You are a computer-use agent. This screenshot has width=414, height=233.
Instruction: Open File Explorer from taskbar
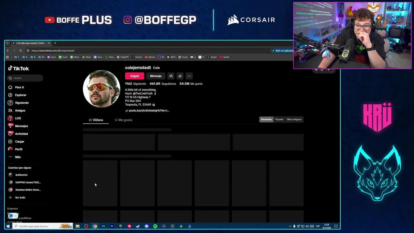[x=78, y=226]
